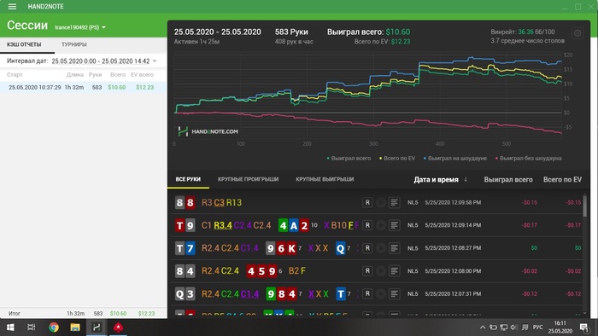Click Руки column header in sessions list
This screenshot has width=598, height=336.
96,74
